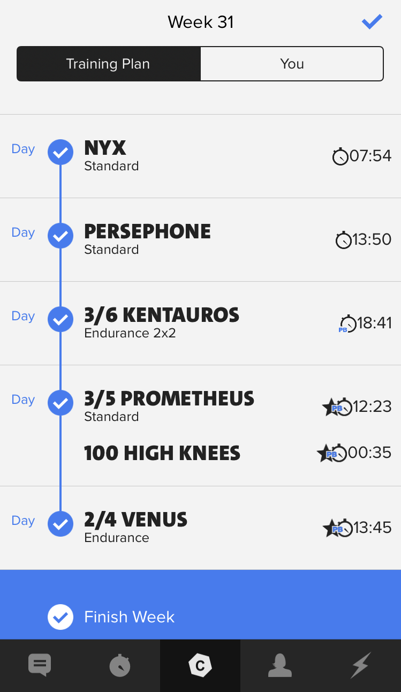Tap the Persephone 13:50 time
The width and height of the screenshot is (401, 692).
coord(372,239)
